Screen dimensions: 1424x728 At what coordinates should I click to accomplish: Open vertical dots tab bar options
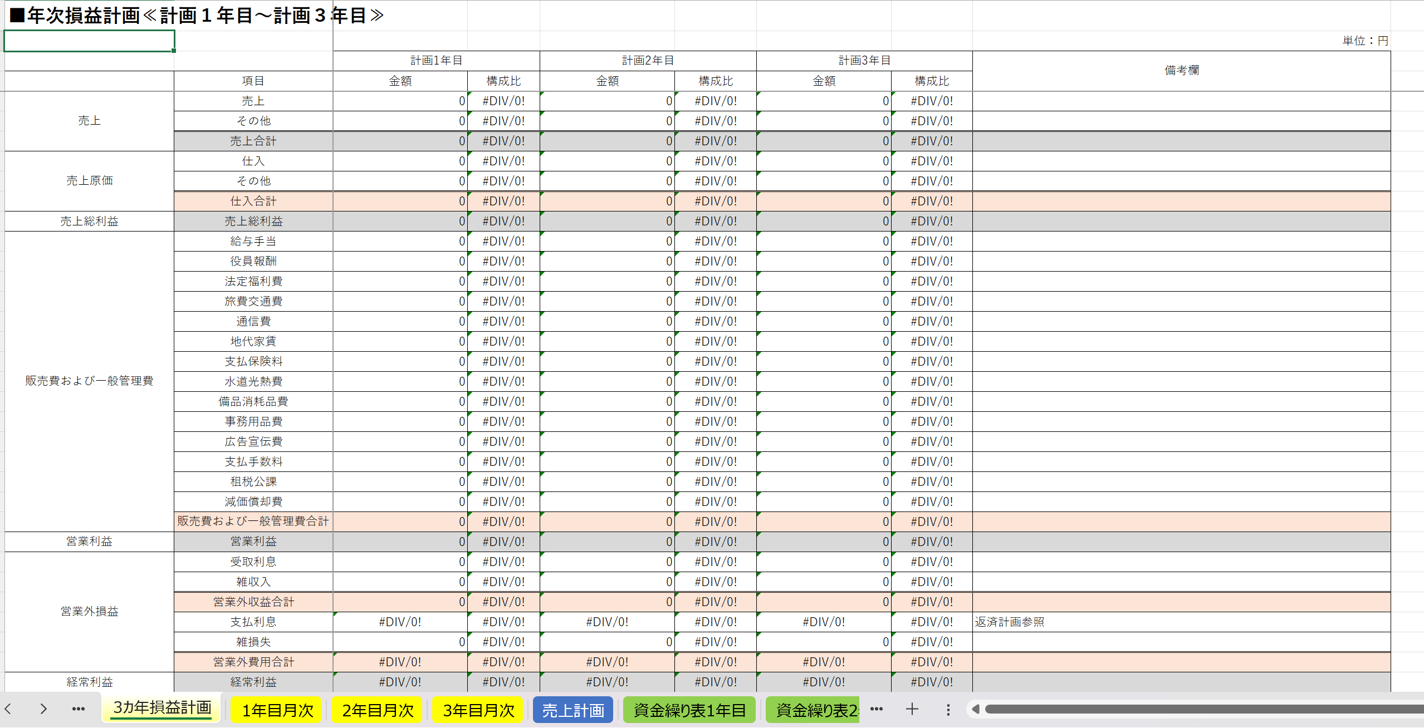point(948,710)
